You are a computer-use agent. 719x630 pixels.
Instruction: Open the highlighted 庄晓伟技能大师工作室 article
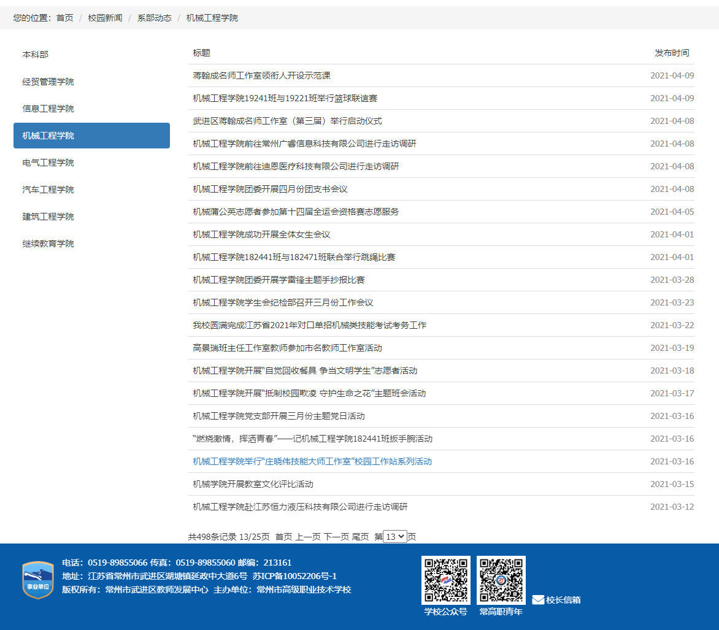pyautogui.click(x=312, y=461)
